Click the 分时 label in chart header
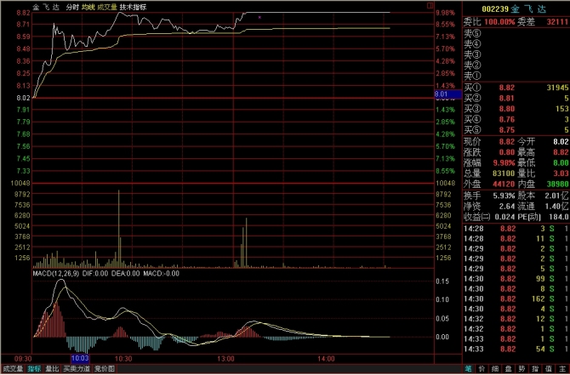 [x=71, y=6]
